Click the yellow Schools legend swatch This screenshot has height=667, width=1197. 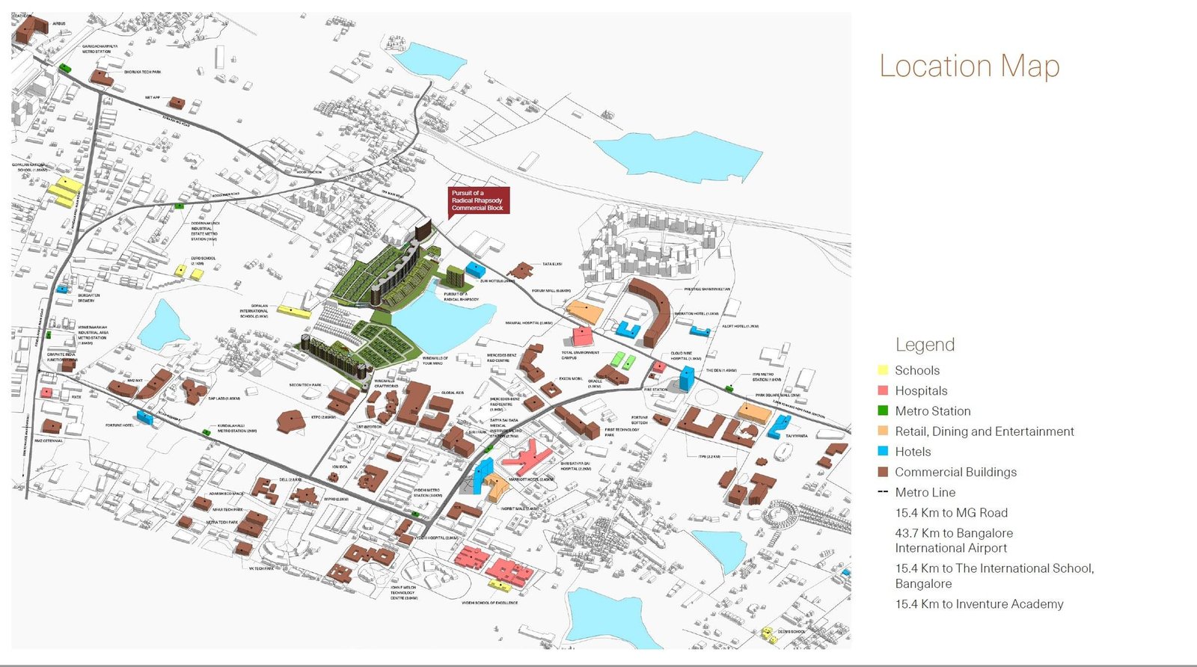click(x=883, y=370)
